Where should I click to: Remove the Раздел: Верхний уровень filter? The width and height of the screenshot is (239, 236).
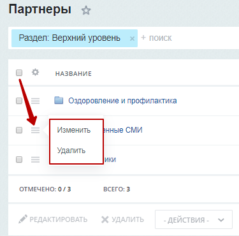click(x=132, y=39)
